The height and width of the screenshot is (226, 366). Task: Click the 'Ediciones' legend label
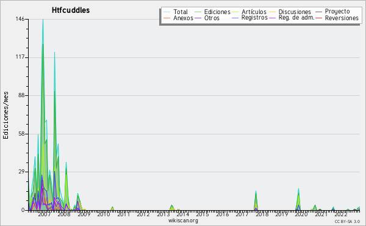click(217, 12)
